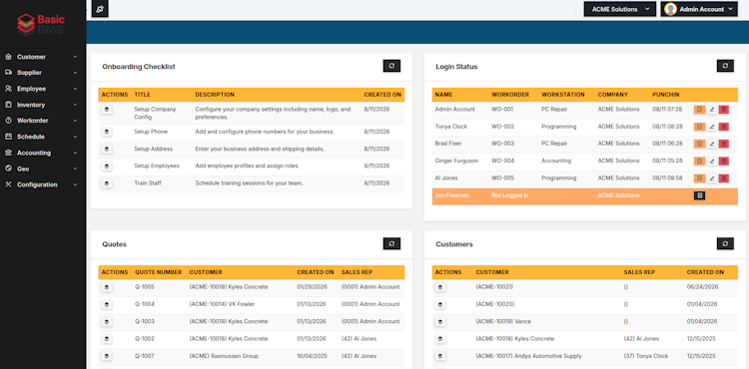The height and width of the screenshot is (369, 749).
Task: Expand the Geo sidebar menu
Action: pos(42,169)
